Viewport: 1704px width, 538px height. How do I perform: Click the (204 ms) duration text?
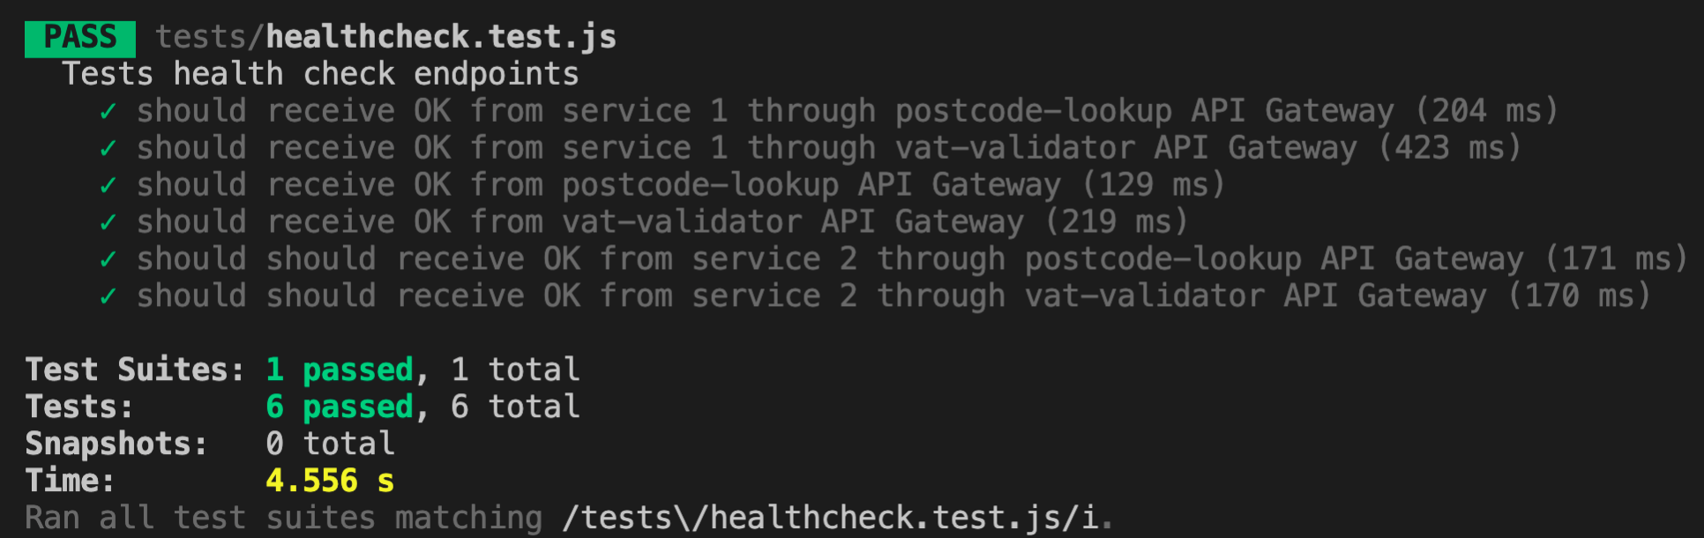[x=1487, y=111]
